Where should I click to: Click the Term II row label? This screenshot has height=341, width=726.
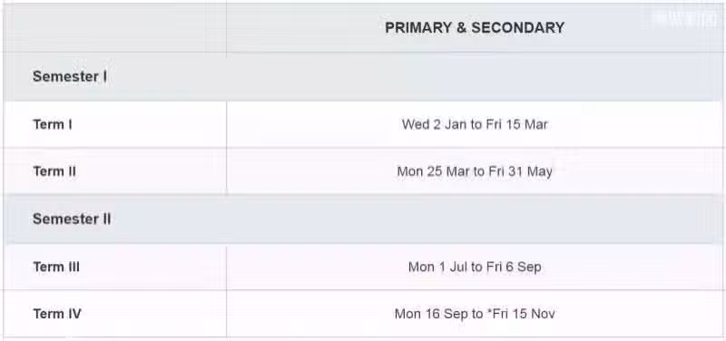(54, 171)
